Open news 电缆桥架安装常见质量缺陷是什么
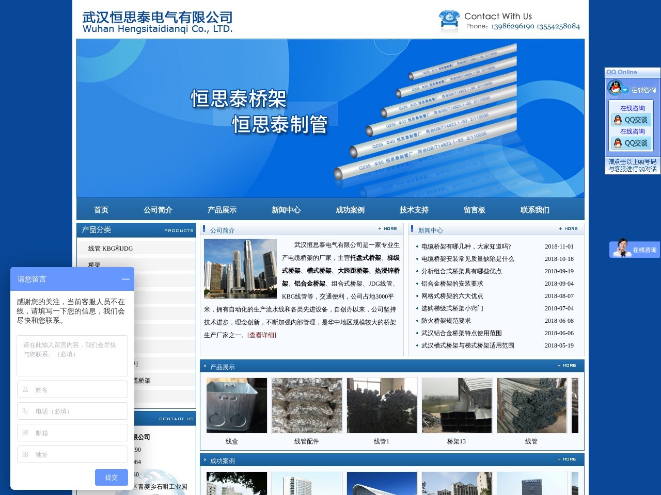Viewport: 661px width, 495px height. coord(467,259)
